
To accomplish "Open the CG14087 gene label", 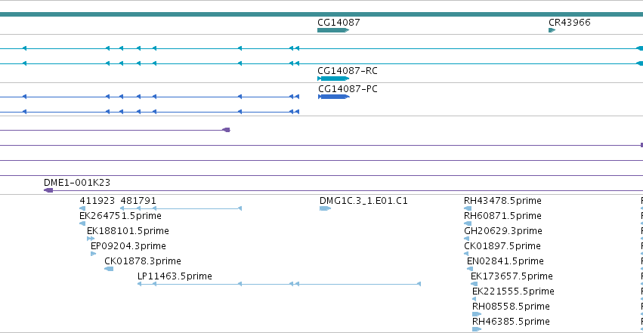I will [339, 22].
